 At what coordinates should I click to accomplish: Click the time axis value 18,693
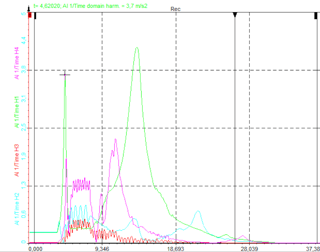pos(176,249)
